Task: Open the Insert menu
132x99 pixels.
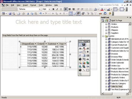Action: pos(25,5)
